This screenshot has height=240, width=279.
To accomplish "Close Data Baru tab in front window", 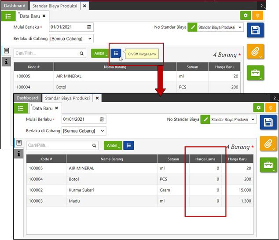I will pyautogui.click(x=57, y=108).
